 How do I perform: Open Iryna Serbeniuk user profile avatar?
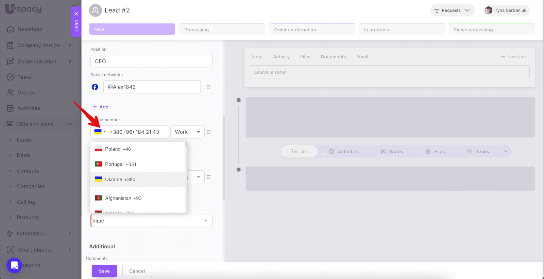coord(489,11)
